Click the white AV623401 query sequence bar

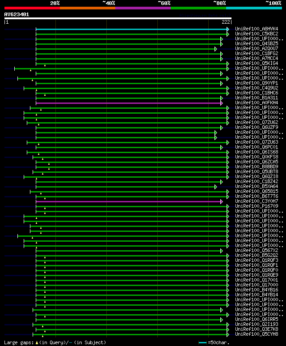tap(118, 18)
